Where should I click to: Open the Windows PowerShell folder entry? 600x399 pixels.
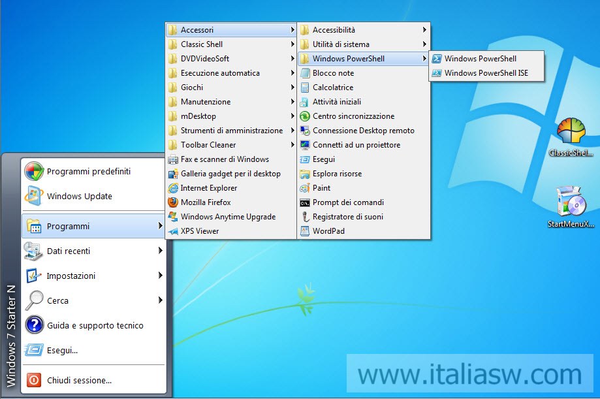(x=363, y=59)
